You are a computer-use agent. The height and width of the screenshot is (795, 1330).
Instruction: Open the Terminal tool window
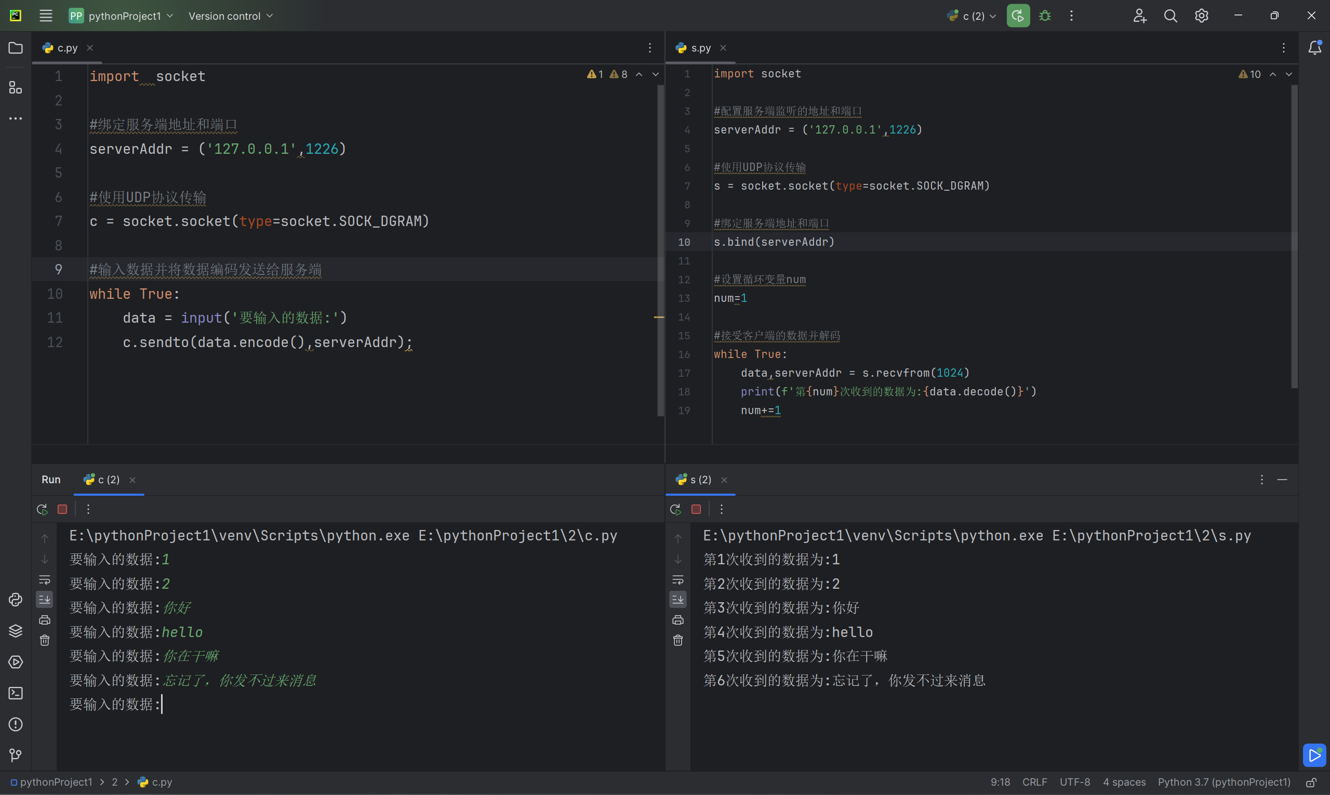[16, 693]
